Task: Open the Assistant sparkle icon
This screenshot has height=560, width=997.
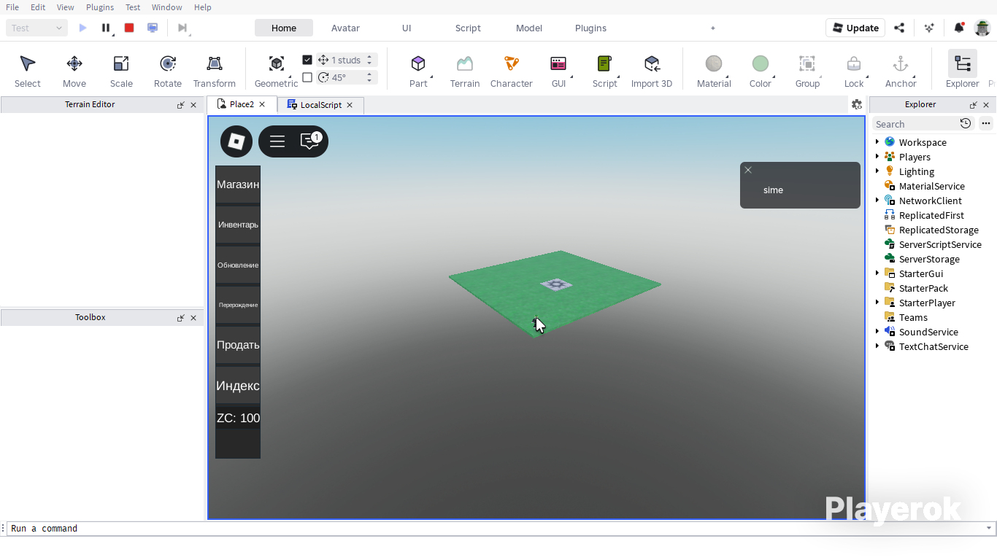Action: coord(929,28)
